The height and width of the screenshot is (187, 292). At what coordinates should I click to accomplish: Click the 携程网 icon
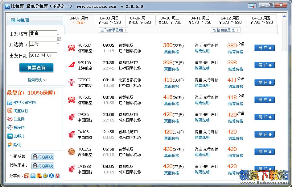tap(10, 127)
